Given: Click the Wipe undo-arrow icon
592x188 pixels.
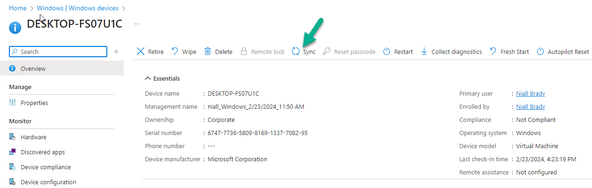Looking at the screenshot, I should [175, 51].
